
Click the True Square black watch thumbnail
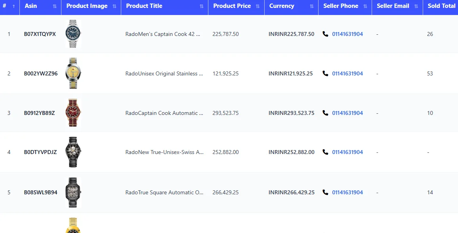click(73, 192)
